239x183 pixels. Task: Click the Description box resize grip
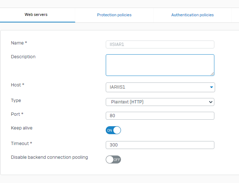pyautogui.click(x=212, y=74)
